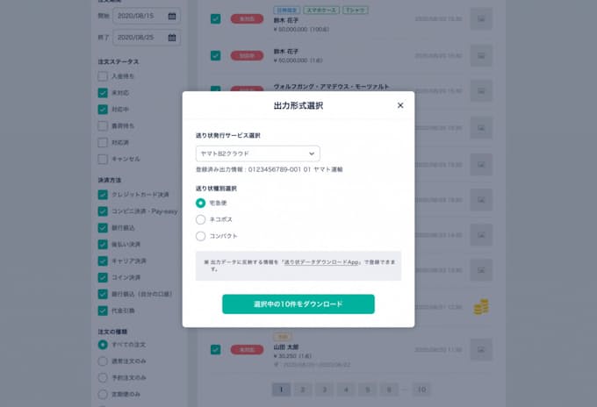The height and width of the screenshot is (407, 597).
Task: Select the すべての注文 radio option
Action: (103, 345)
